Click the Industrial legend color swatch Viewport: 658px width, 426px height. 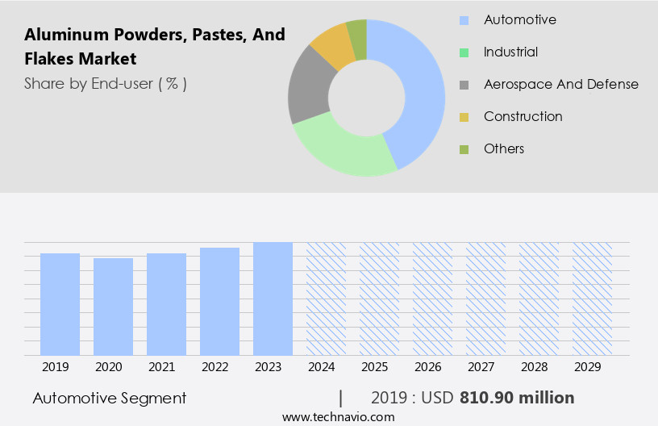click(x=464, y=52)
